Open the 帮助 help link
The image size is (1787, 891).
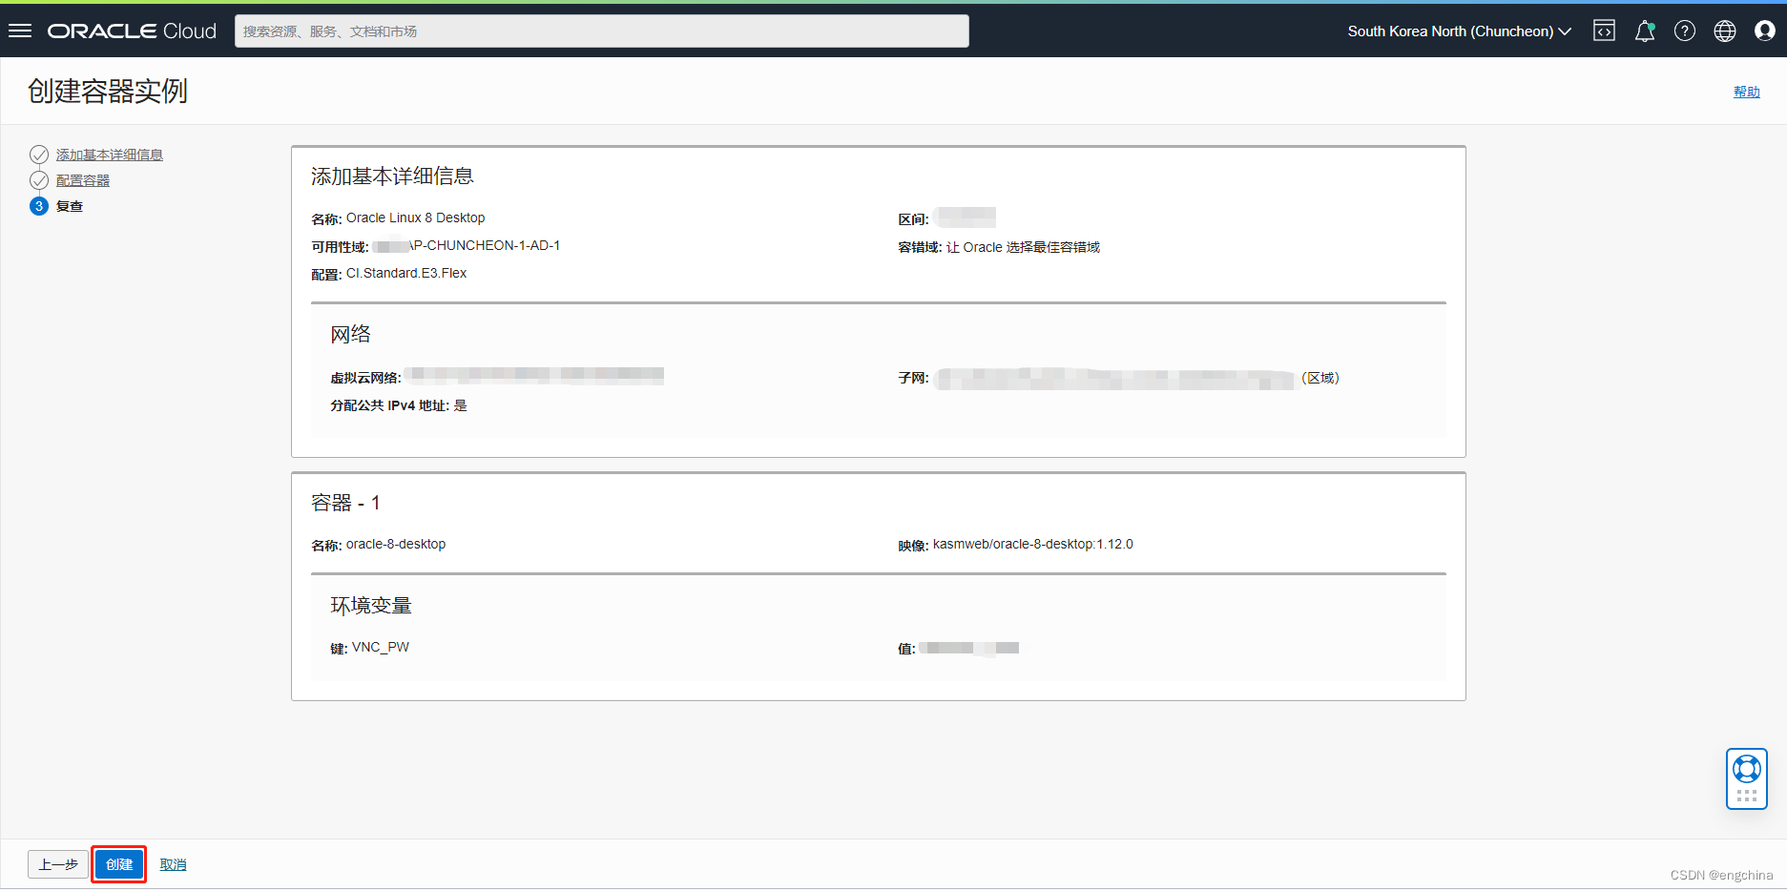1747,92
